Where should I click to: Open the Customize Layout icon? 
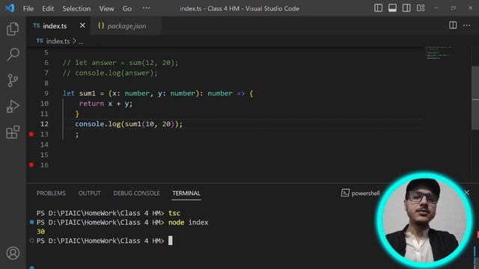pos(421,8)
